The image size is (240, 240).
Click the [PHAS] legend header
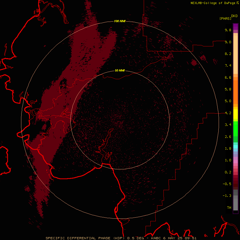(x=225, y=18)
